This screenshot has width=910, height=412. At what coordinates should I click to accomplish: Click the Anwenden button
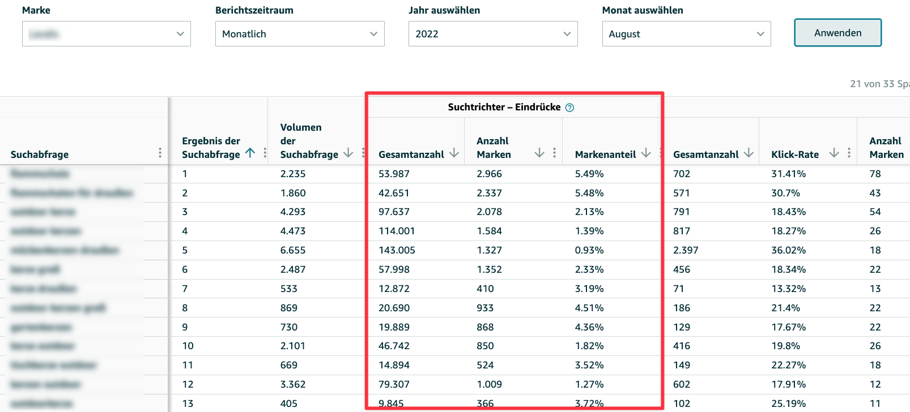tap(837, 33)
